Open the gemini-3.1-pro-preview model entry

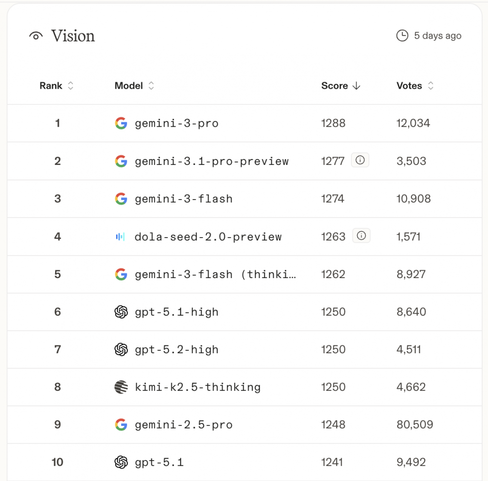pyautogui.click(x=211, y=161)
